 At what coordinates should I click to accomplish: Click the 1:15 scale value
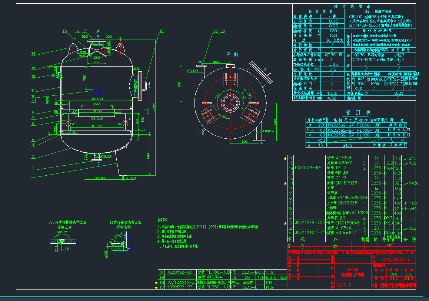pos(408,274)
